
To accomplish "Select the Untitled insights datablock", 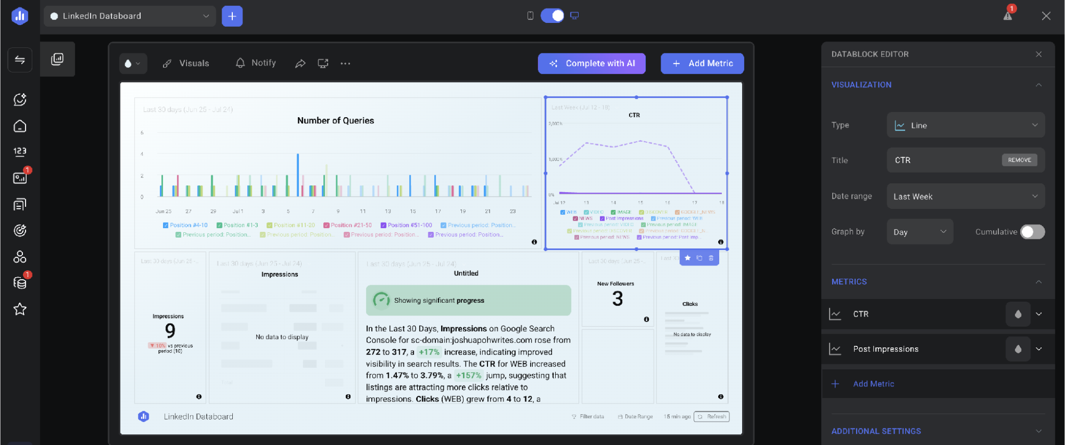I will (468, 328).
